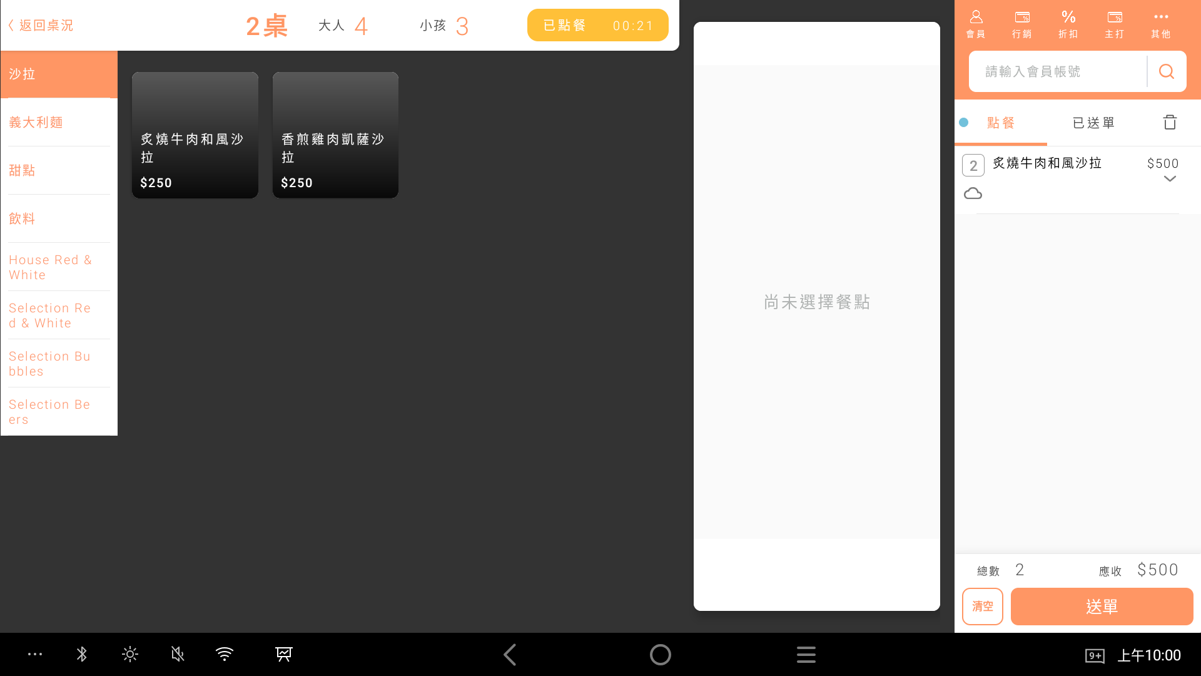Click the member search magnifier icon

click(x=1167, y=71)
